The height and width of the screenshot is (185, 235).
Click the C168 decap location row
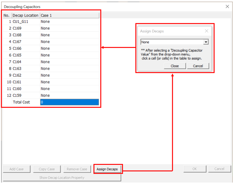[x=25, y=35]
